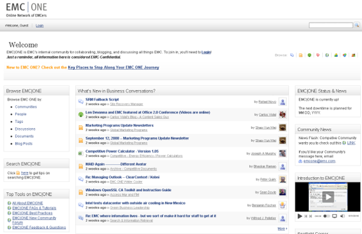Open EMC|ONE Feedback & Questions link
Image resolution: width=362 pixels, height=234 pixels.
click(39, 227)
